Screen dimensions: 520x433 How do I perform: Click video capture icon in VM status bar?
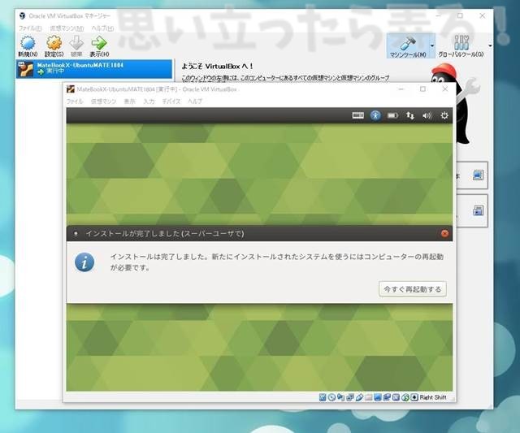coord(387,397)
